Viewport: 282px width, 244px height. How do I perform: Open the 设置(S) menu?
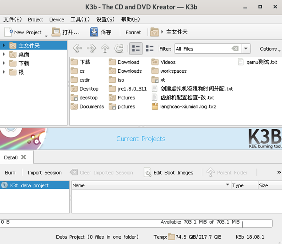105,19
